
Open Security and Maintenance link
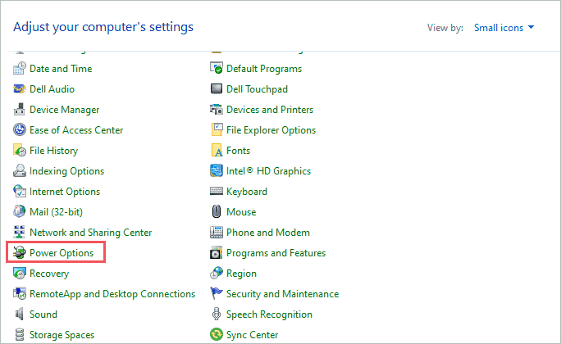coord(282,294)
